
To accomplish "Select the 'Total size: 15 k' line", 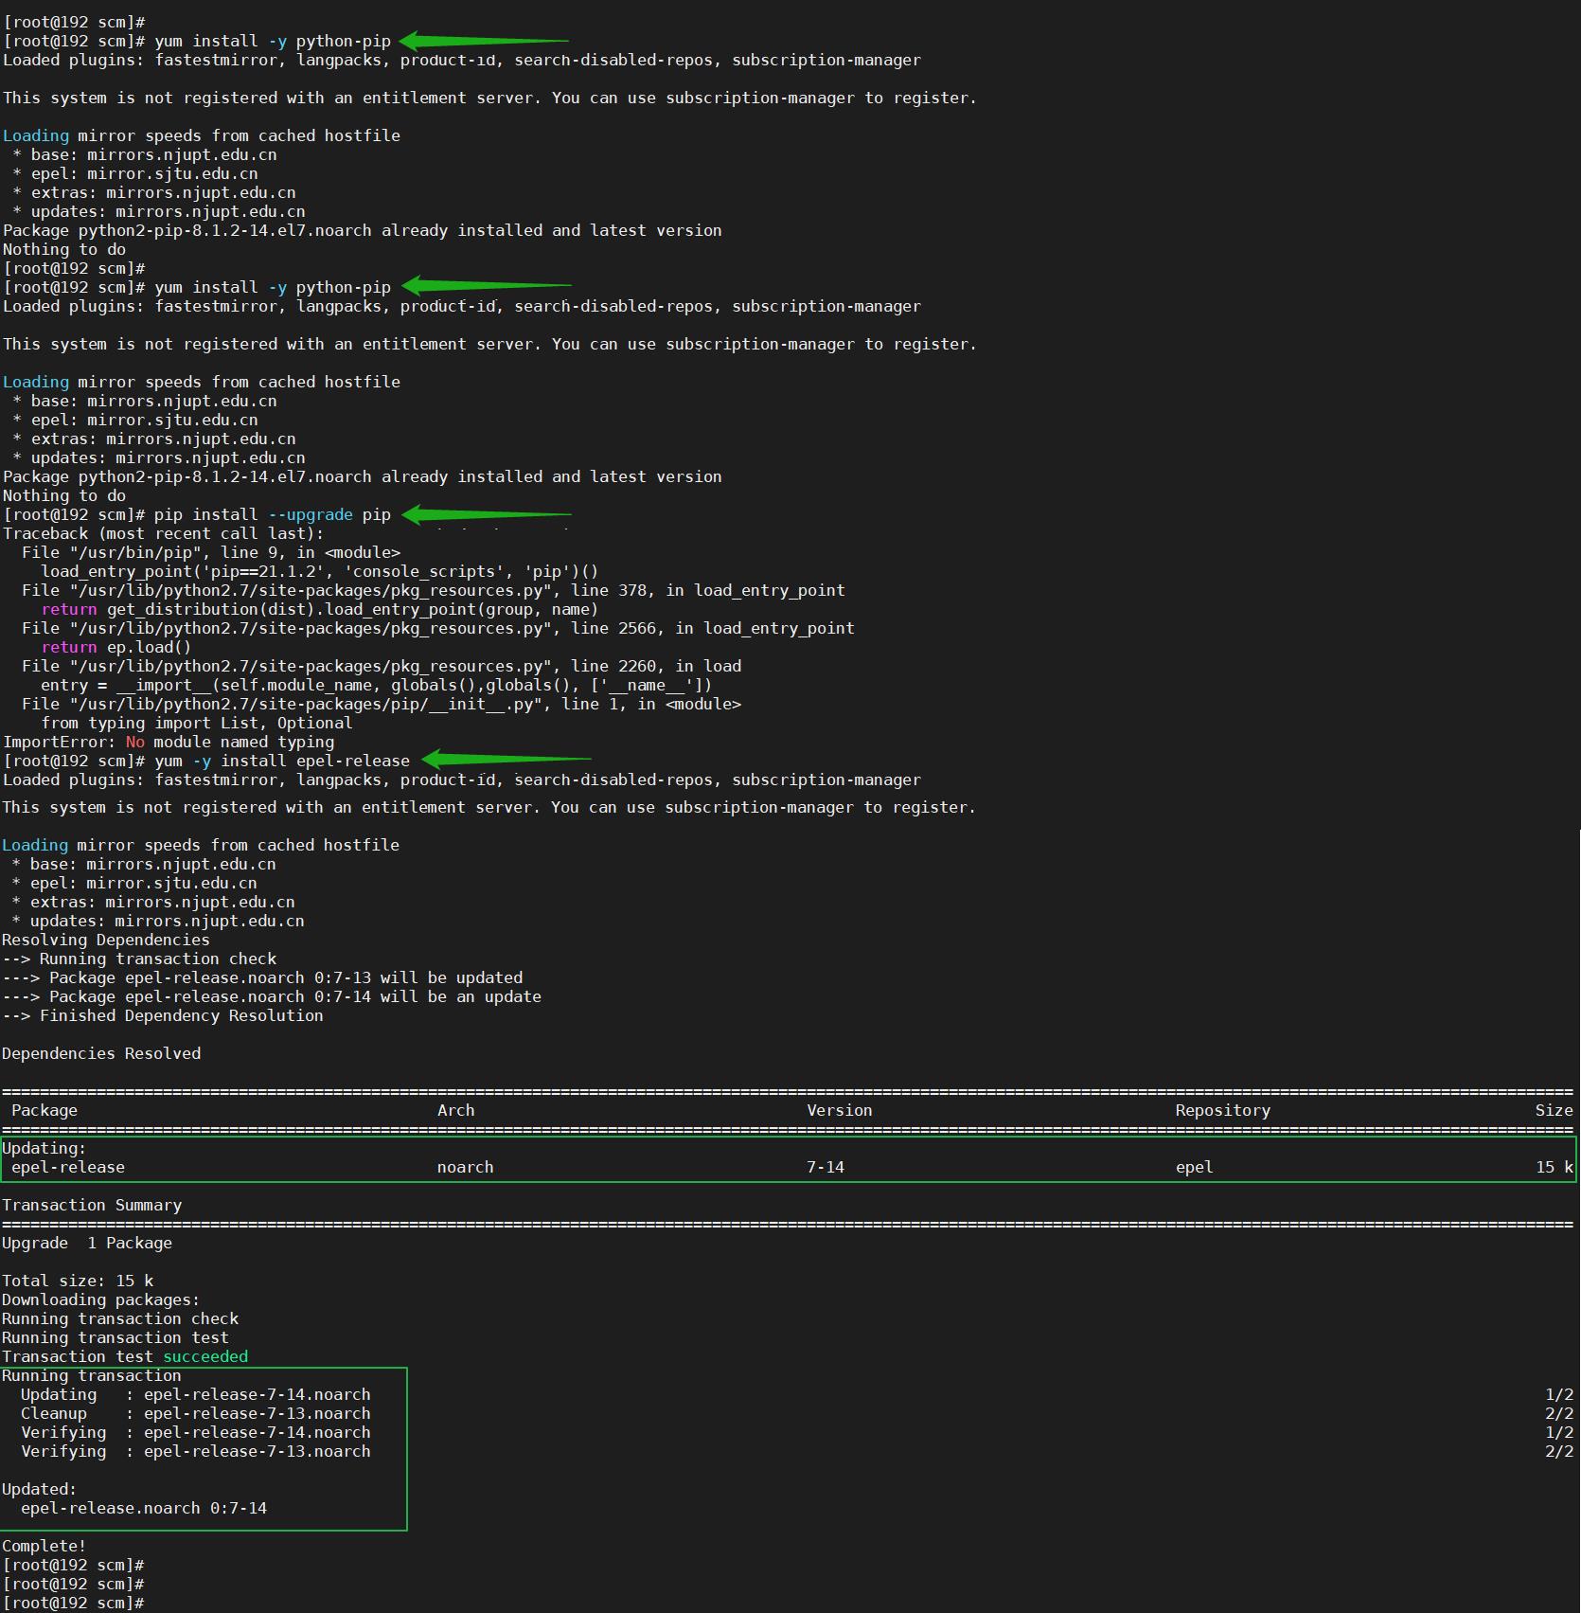I will click(x=78, y=1281).
